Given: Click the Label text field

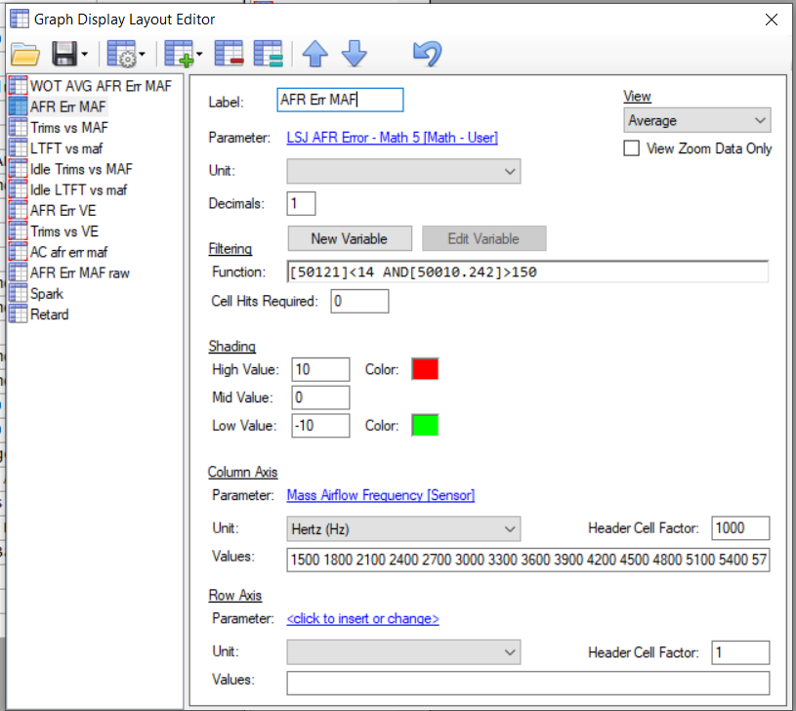Looking at the screenshot, I should click(340, 100).
